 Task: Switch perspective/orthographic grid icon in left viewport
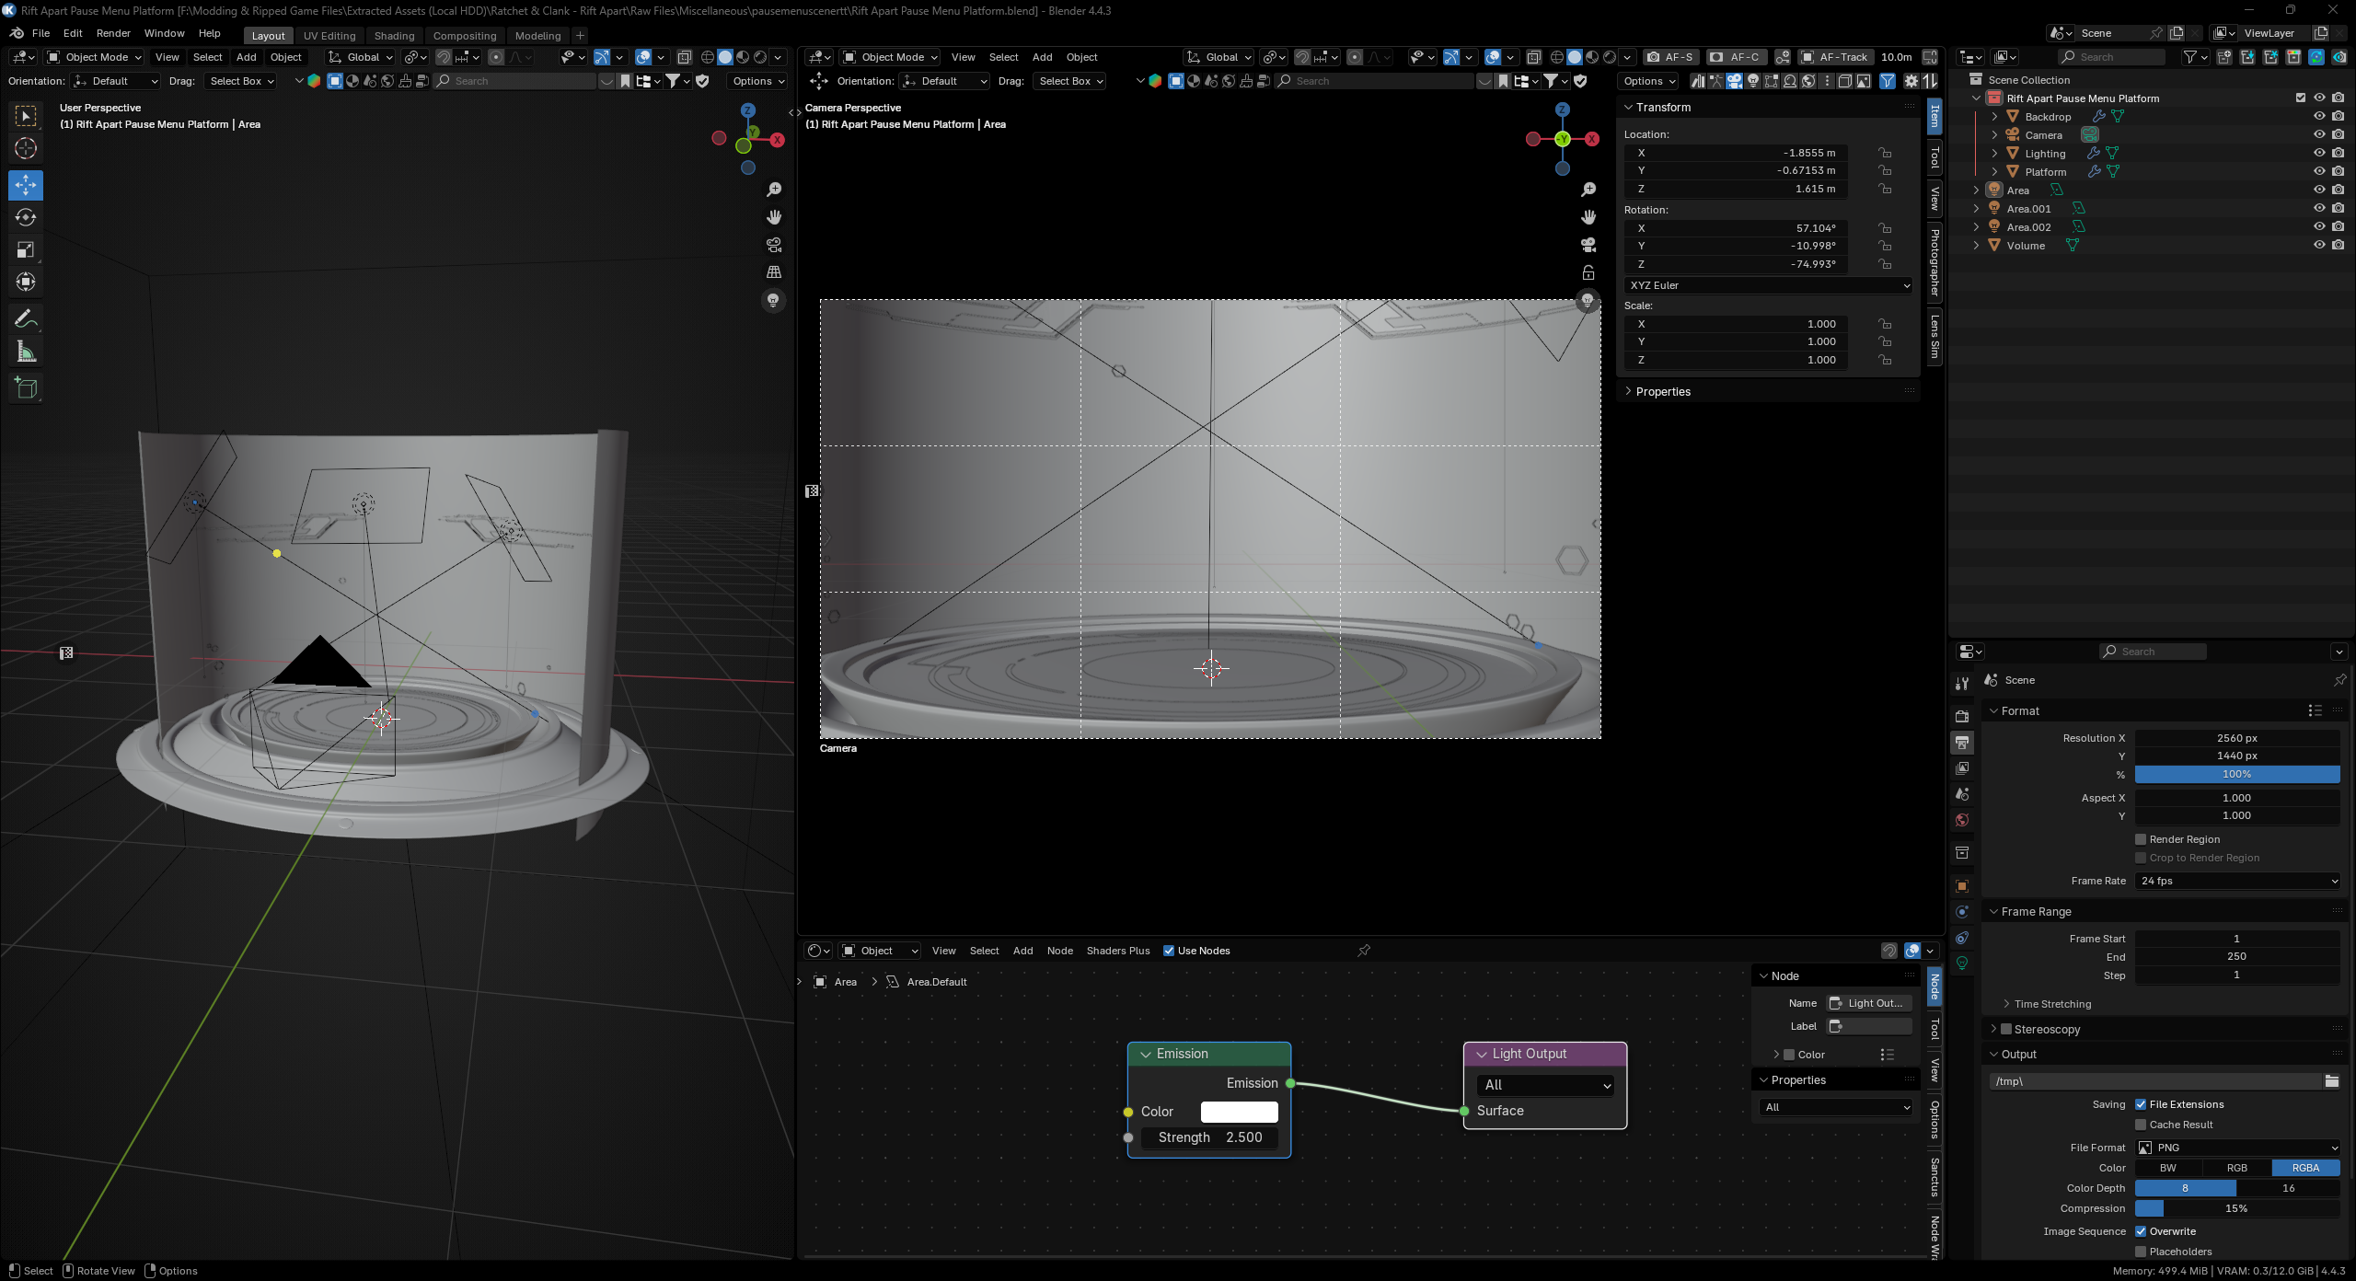(x=774, y=272)
